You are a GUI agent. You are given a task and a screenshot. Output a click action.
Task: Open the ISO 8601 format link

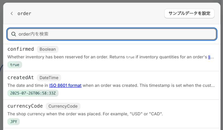point(65,85)
